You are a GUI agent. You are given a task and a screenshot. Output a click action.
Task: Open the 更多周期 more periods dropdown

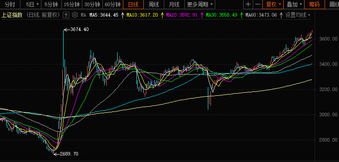click(200, 4)
